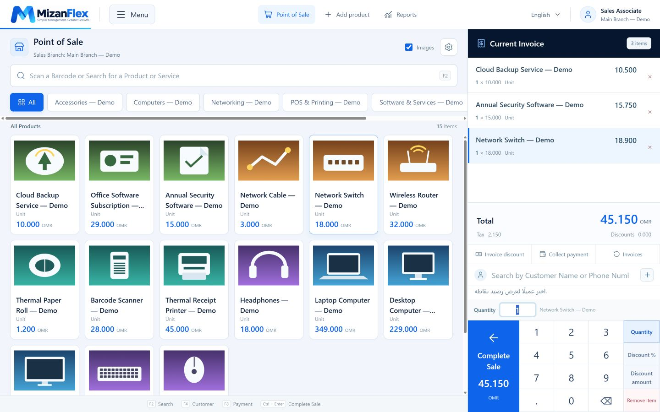This screenshot has height=412, width=660.
Task: Open the POS settings gear icon
Action: [448, 47]
